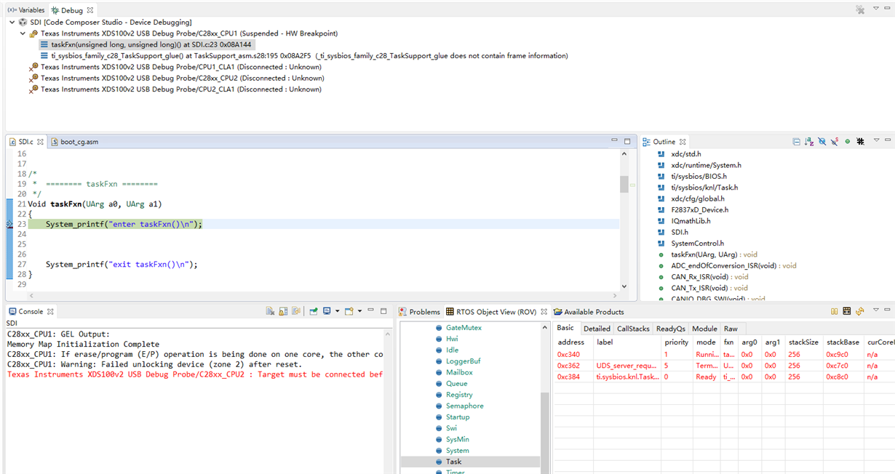Toggle Hide Fields filter in Outline toolbar
This screenshot has width=895, height=474.
tap(822, 142)
